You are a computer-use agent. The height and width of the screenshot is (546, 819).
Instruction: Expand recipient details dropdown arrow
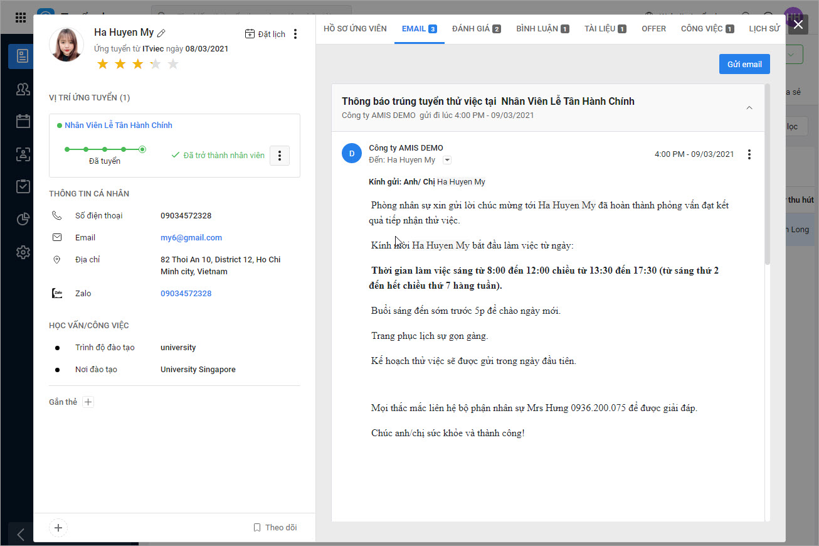click(x=447, y=161)
